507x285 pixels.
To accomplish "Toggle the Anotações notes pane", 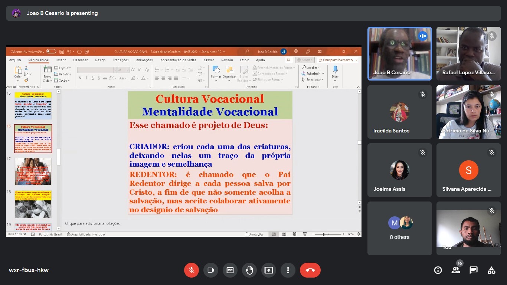I will tap(254, 234).
